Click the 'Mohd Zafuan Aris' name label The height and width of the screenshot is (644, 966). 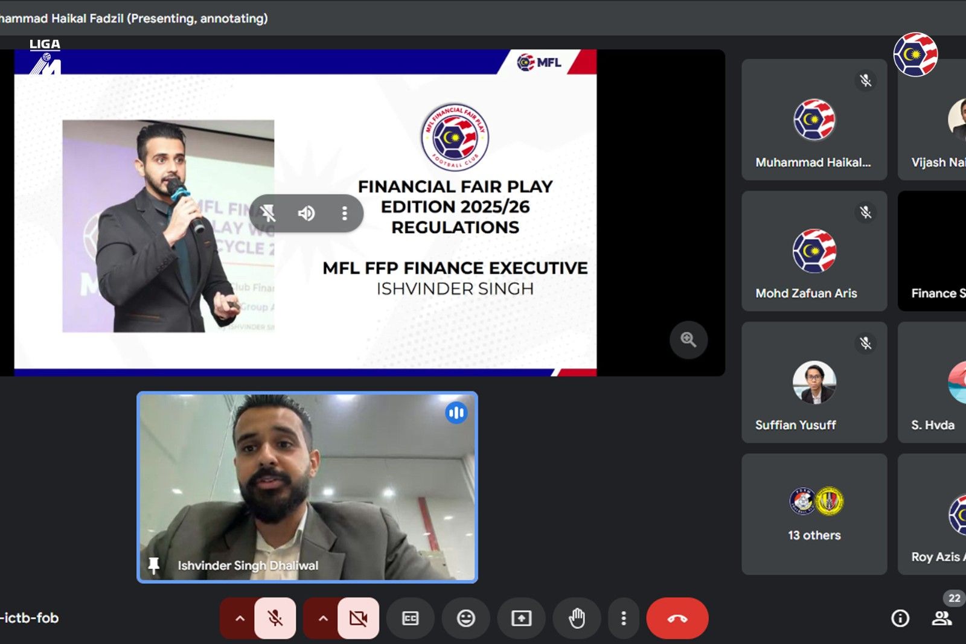[806, 293]
